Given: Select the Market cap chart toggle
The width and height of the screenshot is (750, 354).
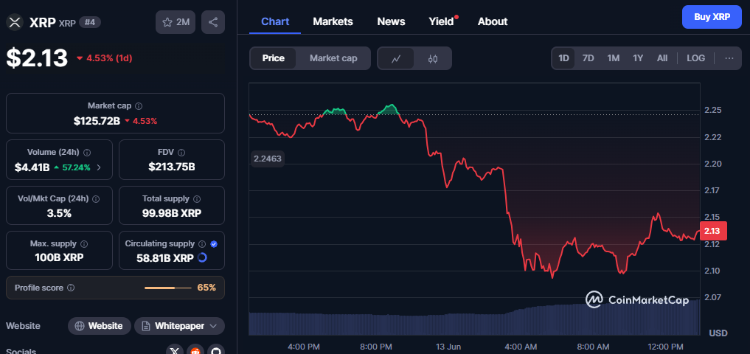Looking at the screenshot, I should pos(333,58).
